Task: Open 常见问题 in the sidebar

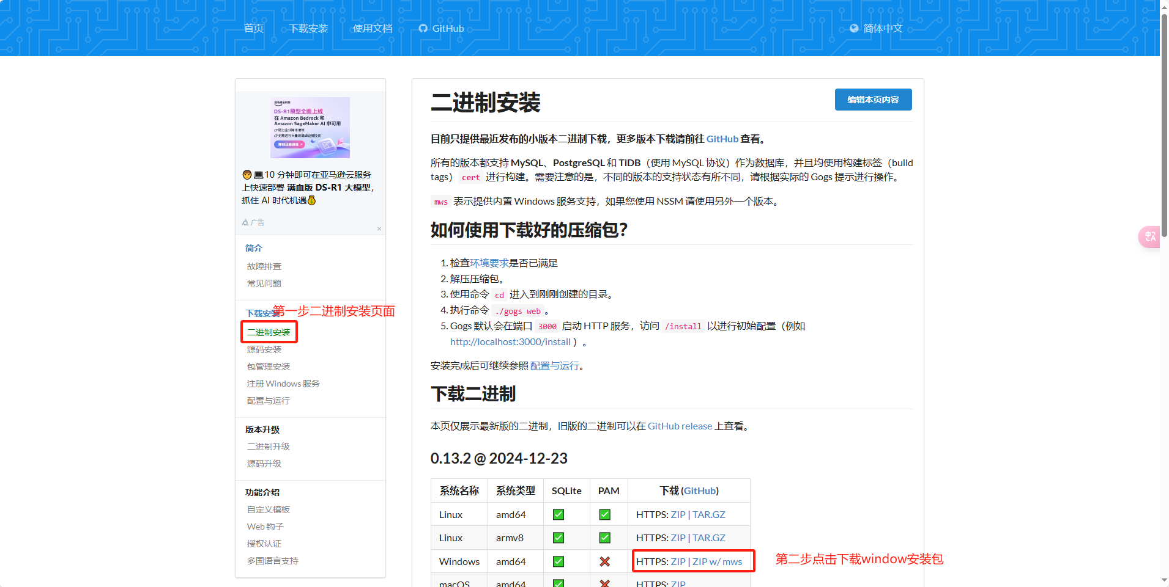Action: click(264, 283)
